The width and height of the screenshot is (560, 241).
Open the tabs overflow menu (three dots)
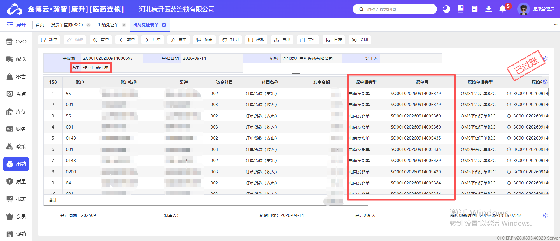click(556, 25)
